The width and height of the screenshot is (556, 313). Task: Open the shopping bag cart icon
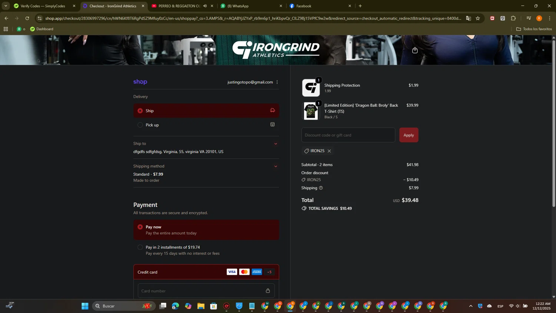[415, 50]
